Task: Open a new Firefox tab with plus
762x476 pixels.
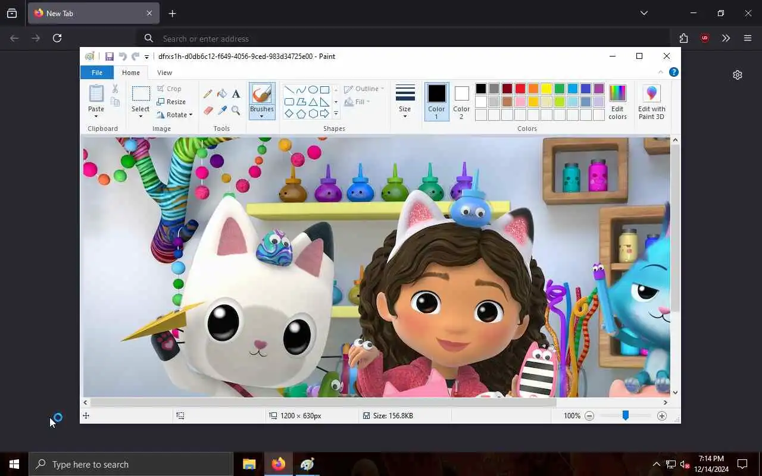Action: pyautogui.click(x=172, y=13)
